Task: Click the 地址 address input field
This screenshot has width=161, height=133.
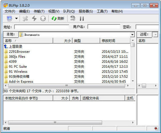Action: (42, 27)
